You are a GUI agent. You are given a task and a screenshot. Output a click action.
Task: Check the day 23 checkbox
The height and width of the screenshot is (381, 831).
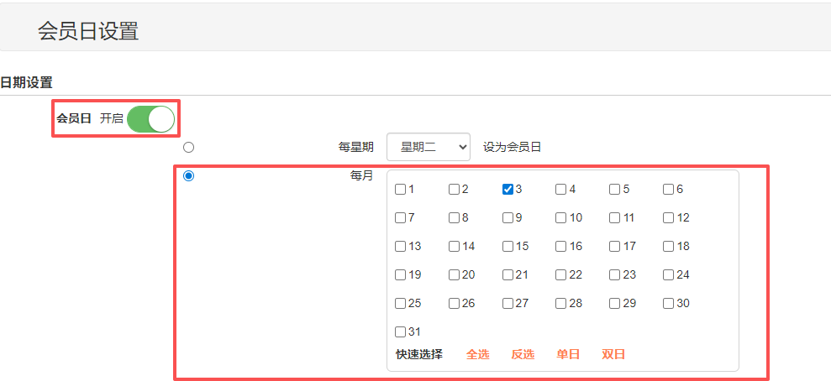[614, 275]
